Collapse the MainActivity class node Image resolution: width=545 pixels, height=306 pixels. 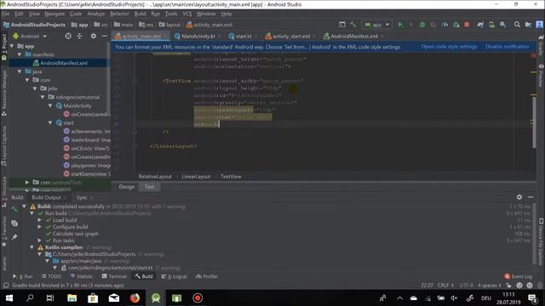(50, 105)
